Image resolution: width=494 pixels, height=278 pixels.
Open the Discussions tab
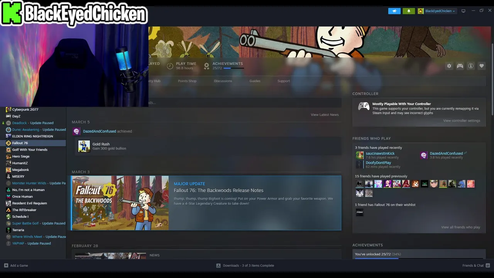pos(223,81)
